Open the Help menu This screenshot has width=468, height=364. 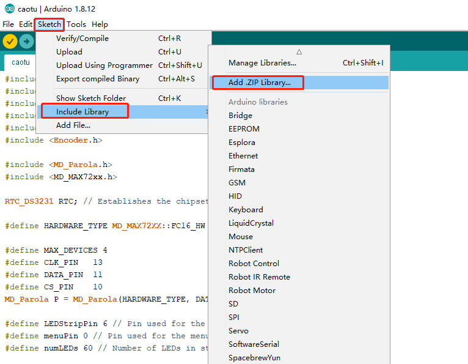point(100,24)
